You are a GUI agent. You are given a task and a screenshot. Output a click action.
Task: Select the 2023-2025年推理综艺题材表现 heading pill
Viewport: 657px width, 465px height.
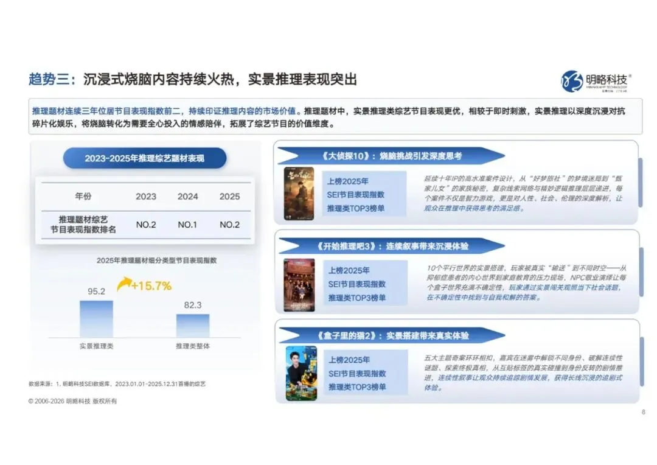[x=145, y=158]
